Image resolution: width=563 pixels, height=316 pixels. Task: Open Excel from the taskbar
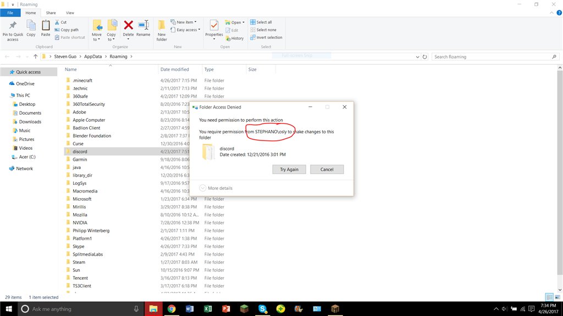pyautogui.click(x=208, y=309)
